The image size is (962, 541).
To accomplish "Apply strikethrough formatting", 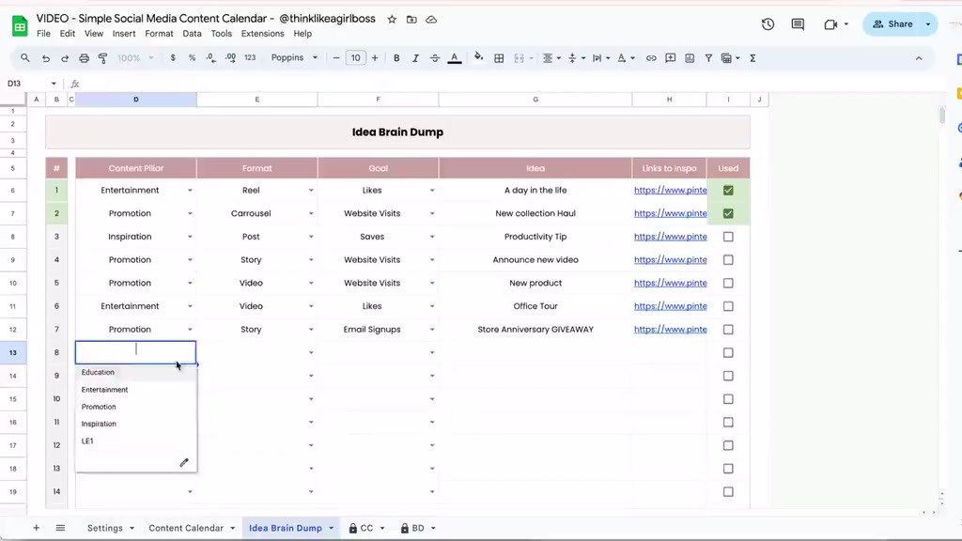I will pos(435,58).
